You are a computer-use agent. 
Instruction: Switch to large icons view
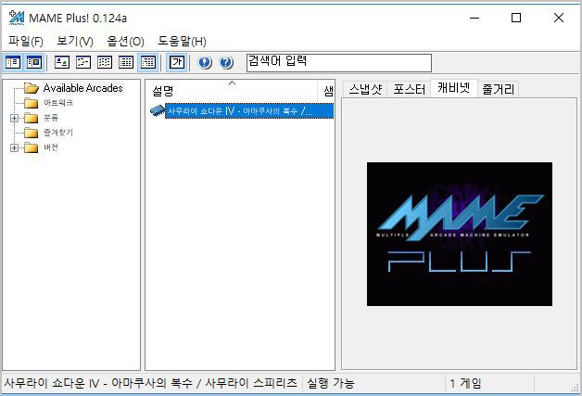pyautogui.click(x=62, y=62)
